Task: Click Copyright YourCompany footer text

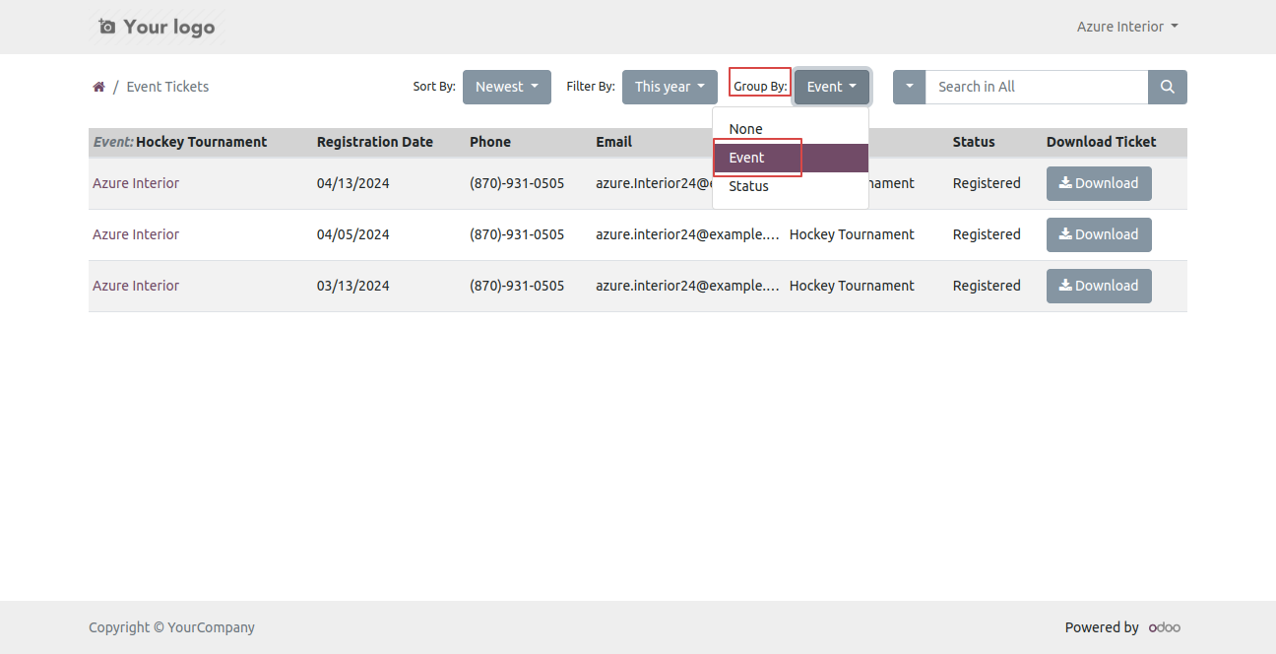Action: coord(171,627)
